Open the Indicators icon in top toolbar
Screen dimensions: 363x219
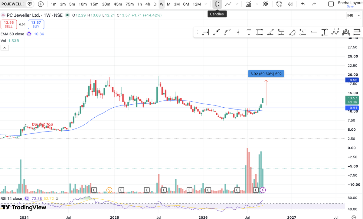click(x=248, y=4)
